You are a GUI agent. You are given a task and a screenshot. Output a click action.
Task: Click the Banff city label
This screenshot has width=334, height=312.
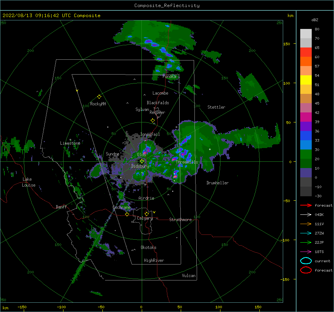(x=61, y=207)
